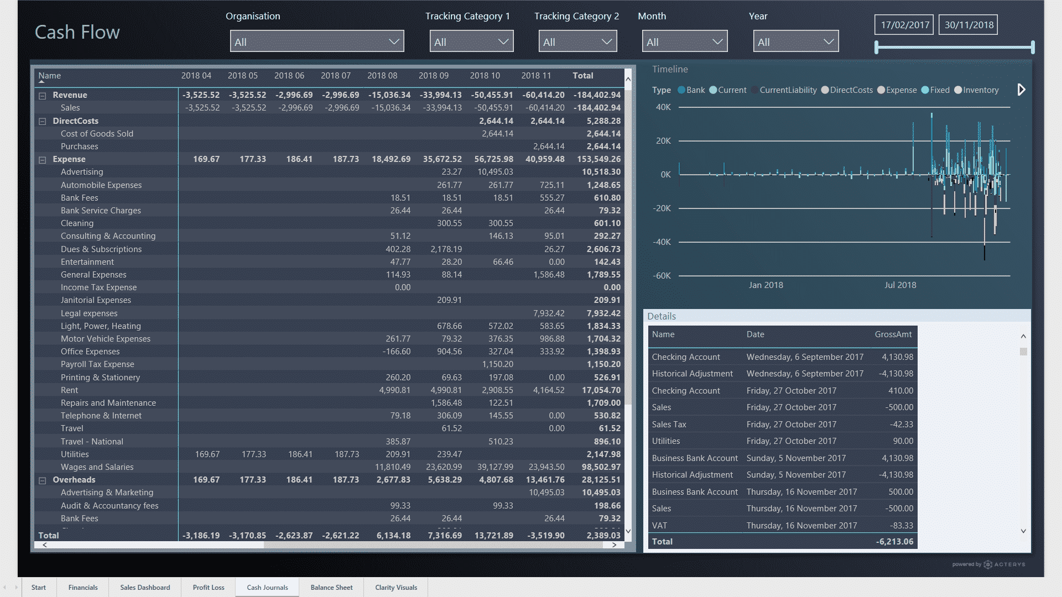Viewport: 1062px width, 597px height.
Task: Click the left scroll arrow of the page tabs
Action: pos(6,588)
